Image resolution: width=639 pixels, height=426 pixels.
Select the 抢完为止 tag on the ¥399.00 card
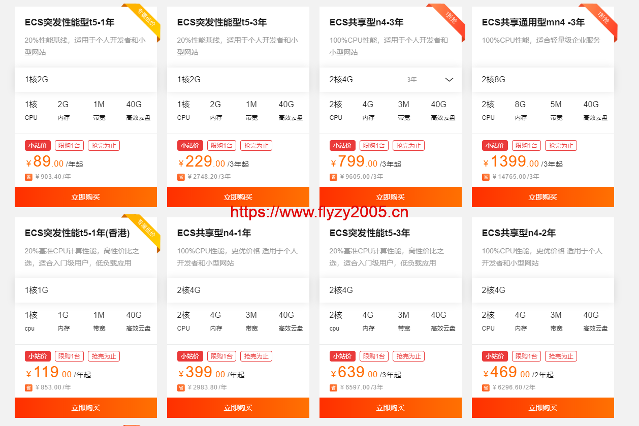click(x=256, y=356)
